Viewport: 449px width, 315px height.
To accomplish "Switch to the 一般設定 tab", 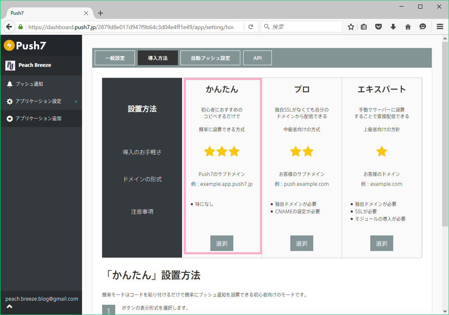I will tap(115, 58).
